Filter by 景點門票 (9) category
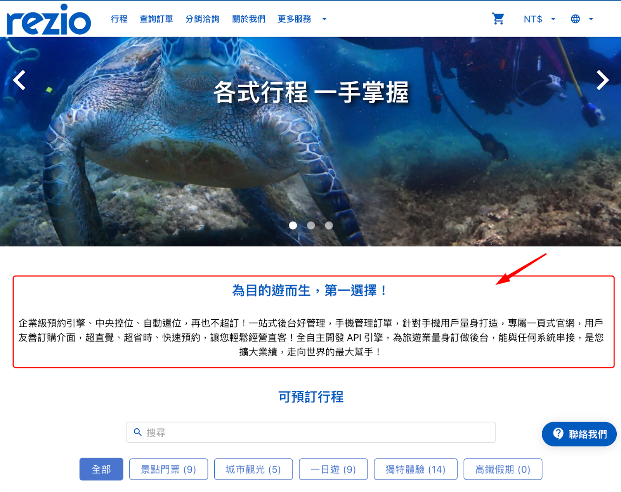 pyautogui.click(x=168, y=469)
